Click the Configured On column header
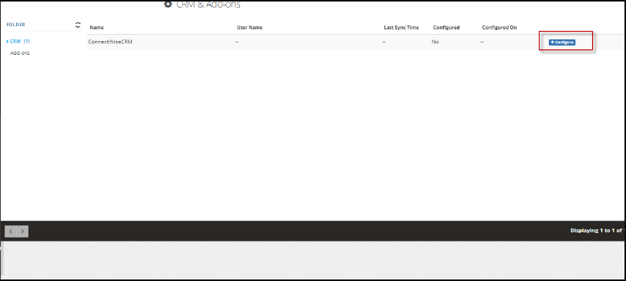The height and width of the screenshot is (281, 626). (499, 28)
